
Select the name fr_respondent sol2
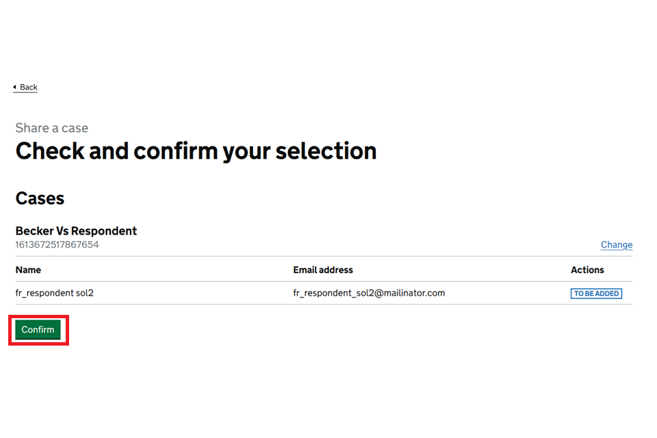point(54,293)
